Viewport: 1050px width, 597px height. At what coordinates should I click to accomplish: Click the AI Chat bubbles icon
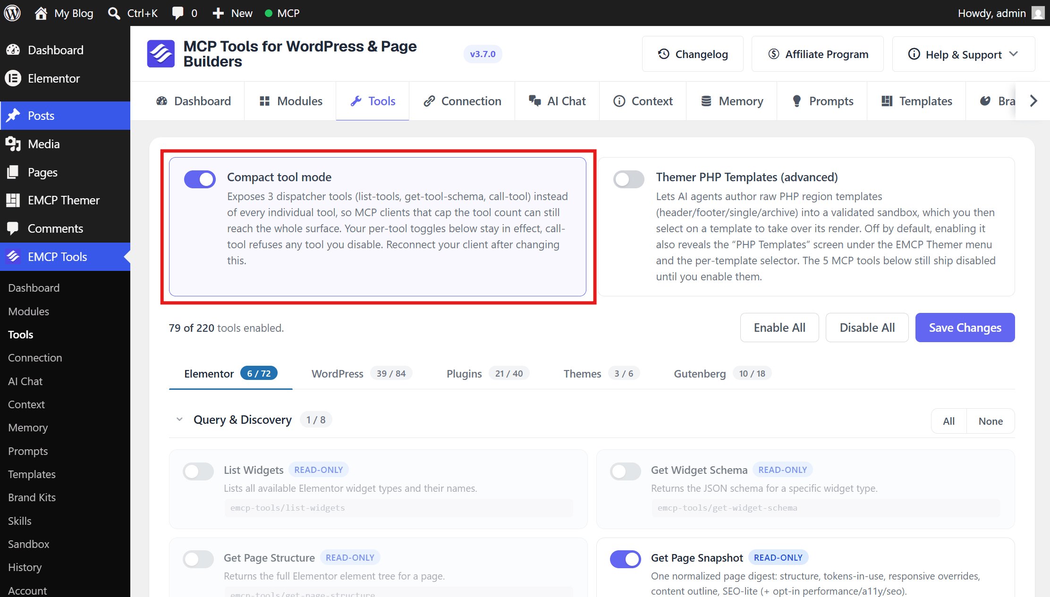tap(534, 101)
